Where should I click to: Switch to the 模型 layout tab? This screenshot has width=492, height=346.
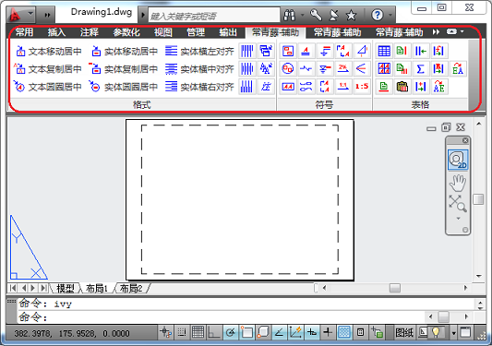coord(66,288)
